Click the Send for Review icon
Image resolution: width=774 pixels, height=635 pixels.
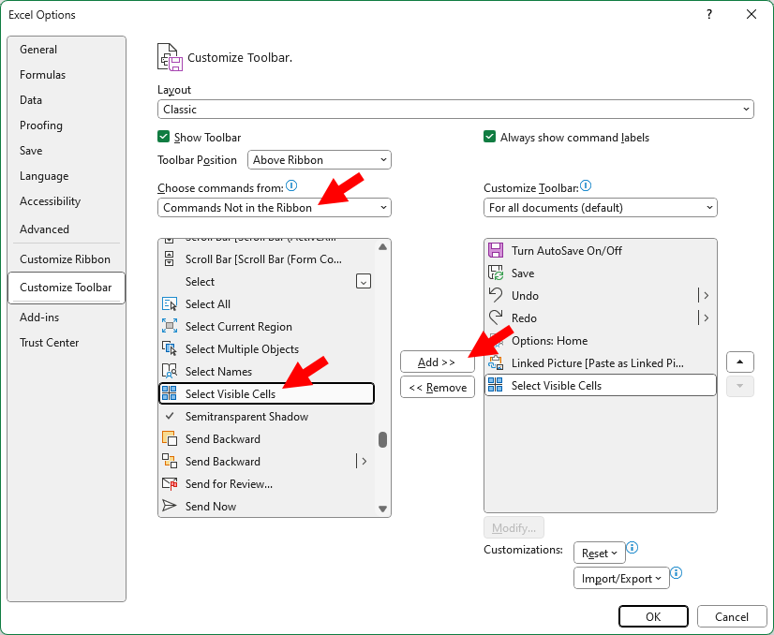(170, 483)
